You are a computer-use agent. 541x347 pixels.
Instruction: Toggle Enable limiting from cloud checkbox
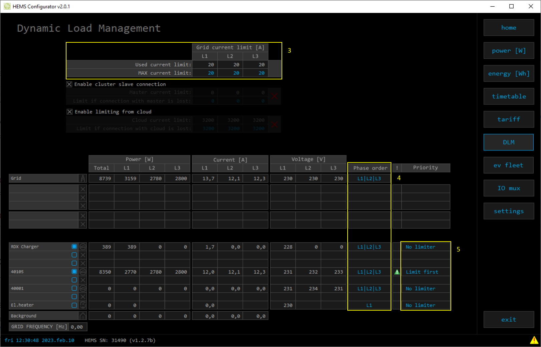[69, 112]
